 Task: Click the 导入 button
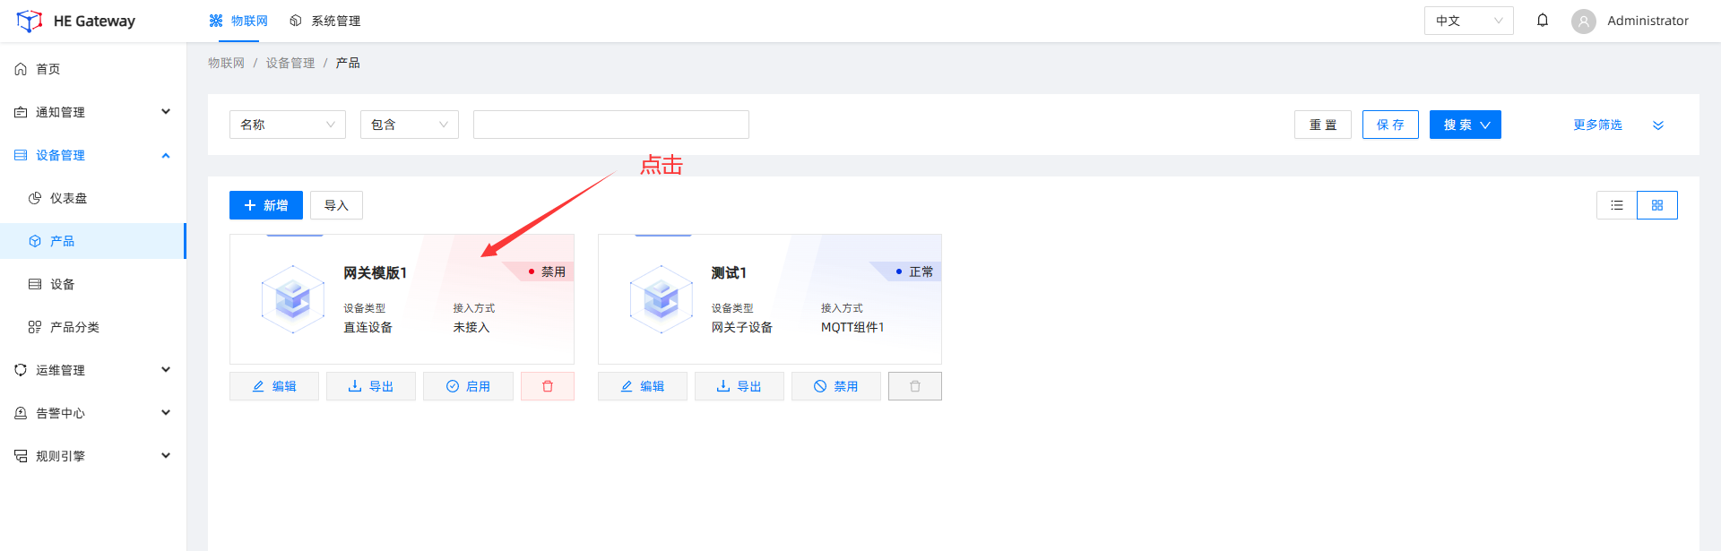(x=336, y=205)
